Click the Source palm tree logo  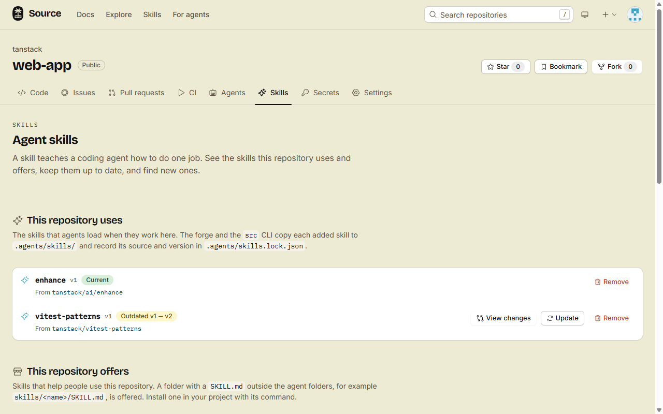pyautogui.click(x=18, y=14)
